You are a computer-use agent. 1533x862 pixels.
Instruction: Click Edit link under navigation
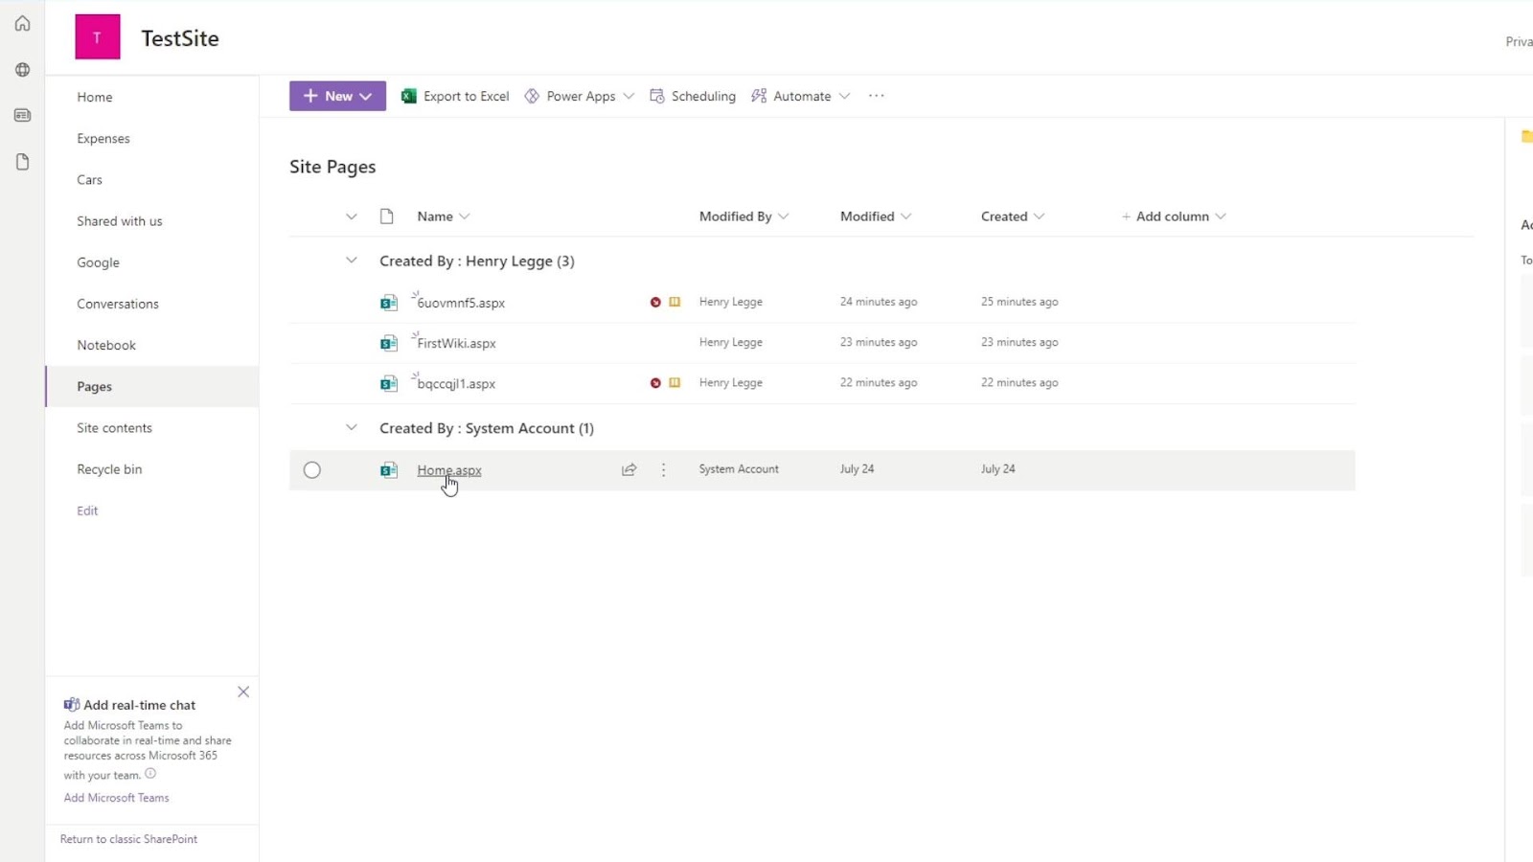(x=87, y=510)
